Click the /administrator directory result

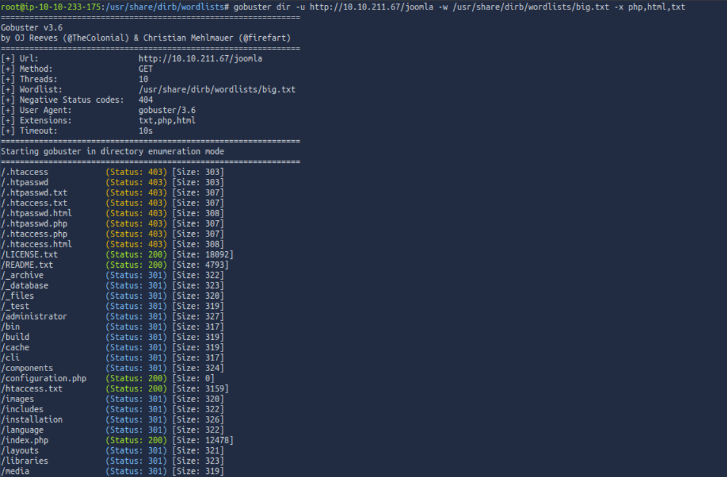click(x=34, y=317)
